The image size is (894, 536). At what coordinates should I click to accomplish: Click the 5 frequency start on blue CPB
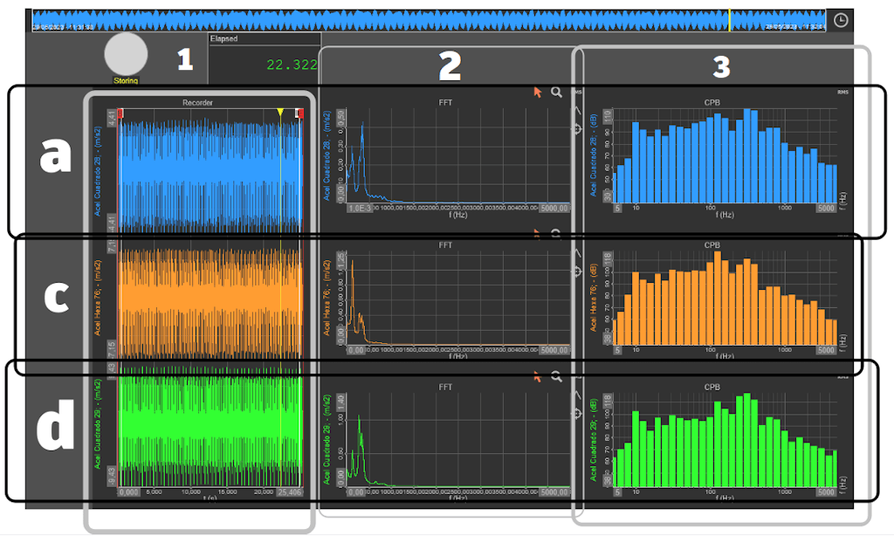(x=617, y=208)
